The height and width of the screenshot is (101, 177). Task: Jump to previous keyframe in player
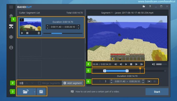[116, 64]
